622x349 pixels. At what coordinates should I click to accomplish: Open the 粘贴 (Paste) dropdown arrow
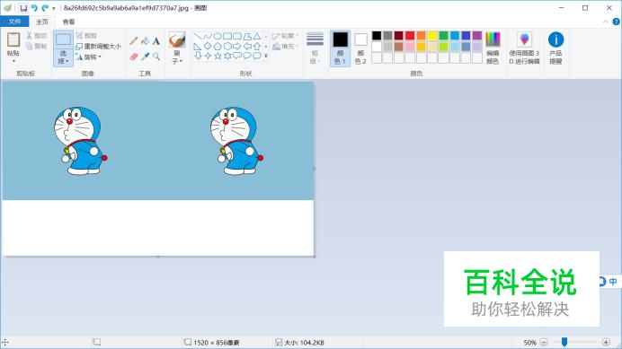pyautogui.click(x=13, y=61)
